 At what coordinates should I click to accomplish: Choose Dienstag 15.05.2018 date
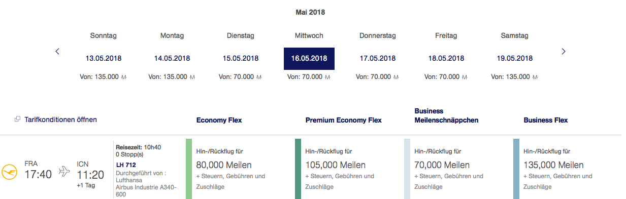click(241, 58)
